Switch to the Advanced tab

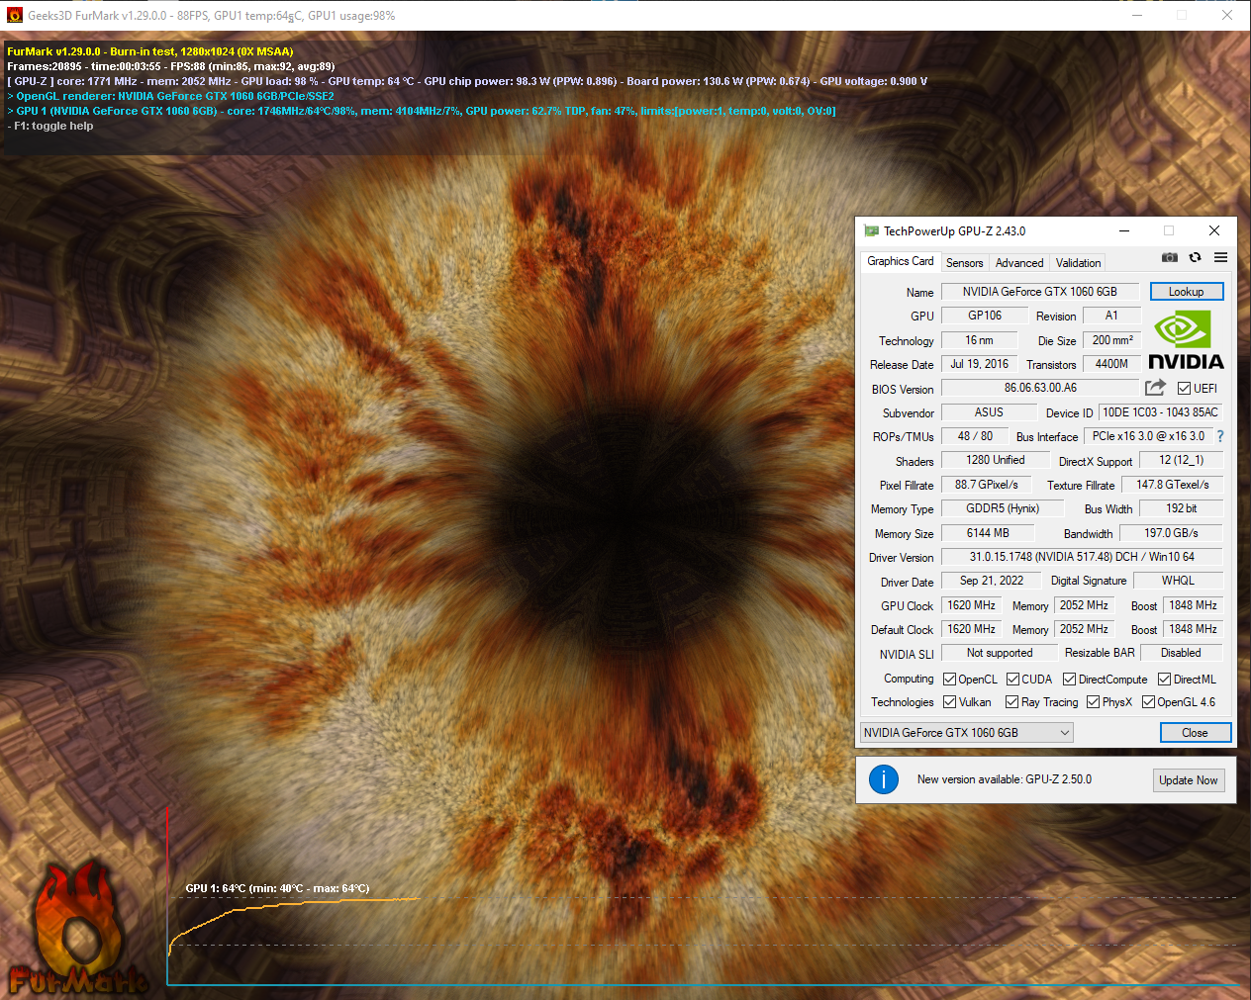coord(1018,263)
